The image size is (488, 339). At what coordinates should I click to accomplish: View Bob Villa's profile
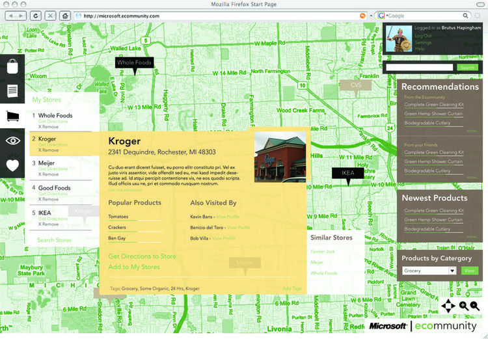224,238
